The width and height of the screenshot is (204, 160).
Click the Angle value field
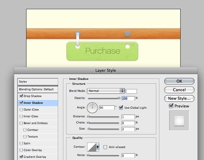[x=107, y=108]
